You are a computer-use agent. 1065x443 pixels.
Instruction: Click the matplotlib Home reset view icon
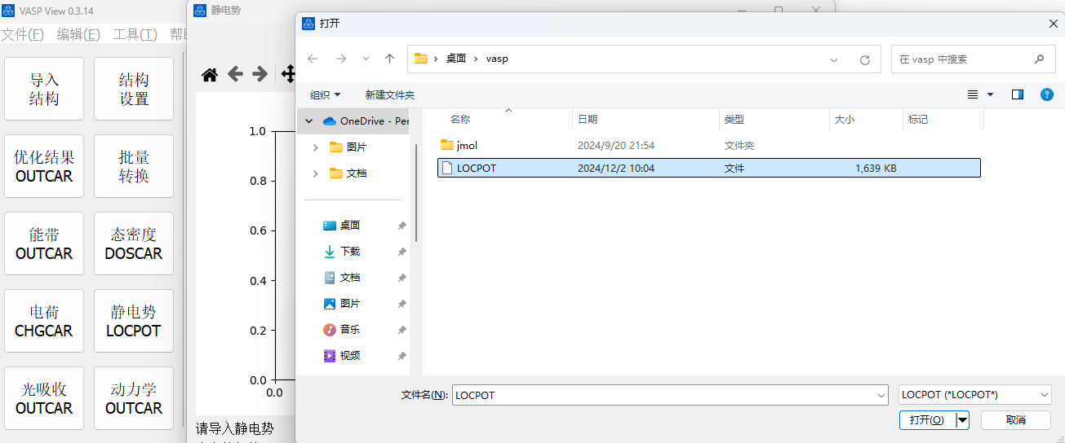coord(210,75)
